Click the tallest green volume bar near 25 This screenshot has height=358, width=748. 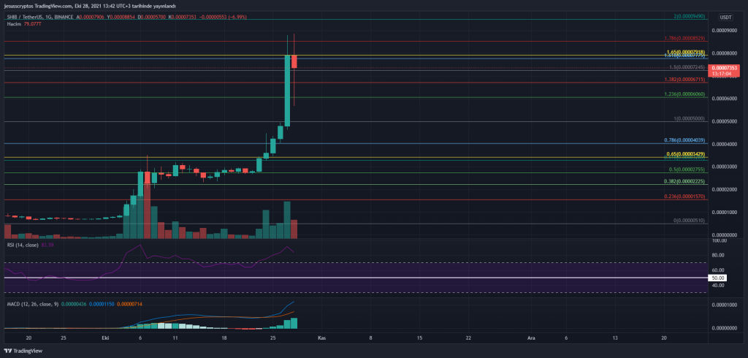287,220
